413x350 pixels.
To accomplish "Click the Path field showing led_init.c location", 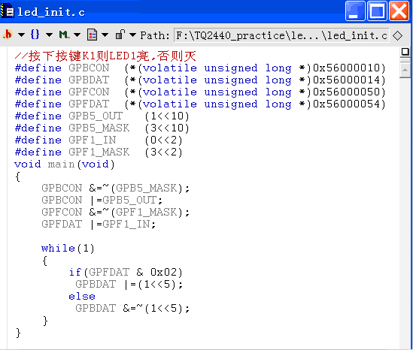I will (281, 35).
